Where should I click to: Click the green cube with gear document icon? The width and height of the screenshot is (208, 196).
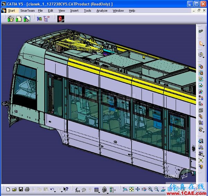click(27, 19)
